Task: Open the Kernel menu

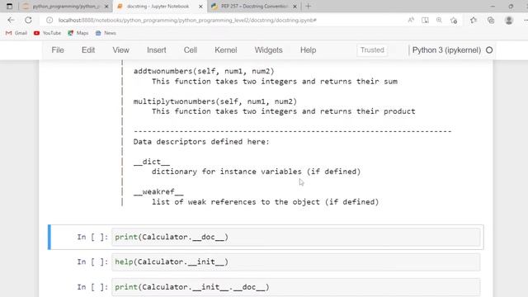Action: coord(225,50)
